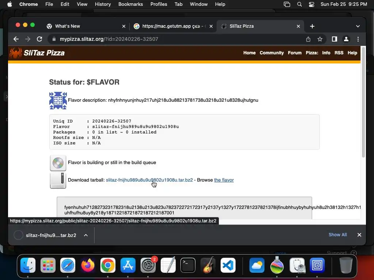Click the Stage Manager menu bar icon
Image resolution: width=374 pixels, height=280 pixels.
pos(287,4)
